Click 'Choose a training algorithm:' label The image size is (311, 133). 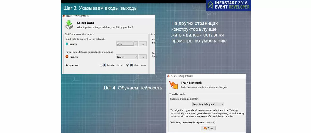click(185, 99)
